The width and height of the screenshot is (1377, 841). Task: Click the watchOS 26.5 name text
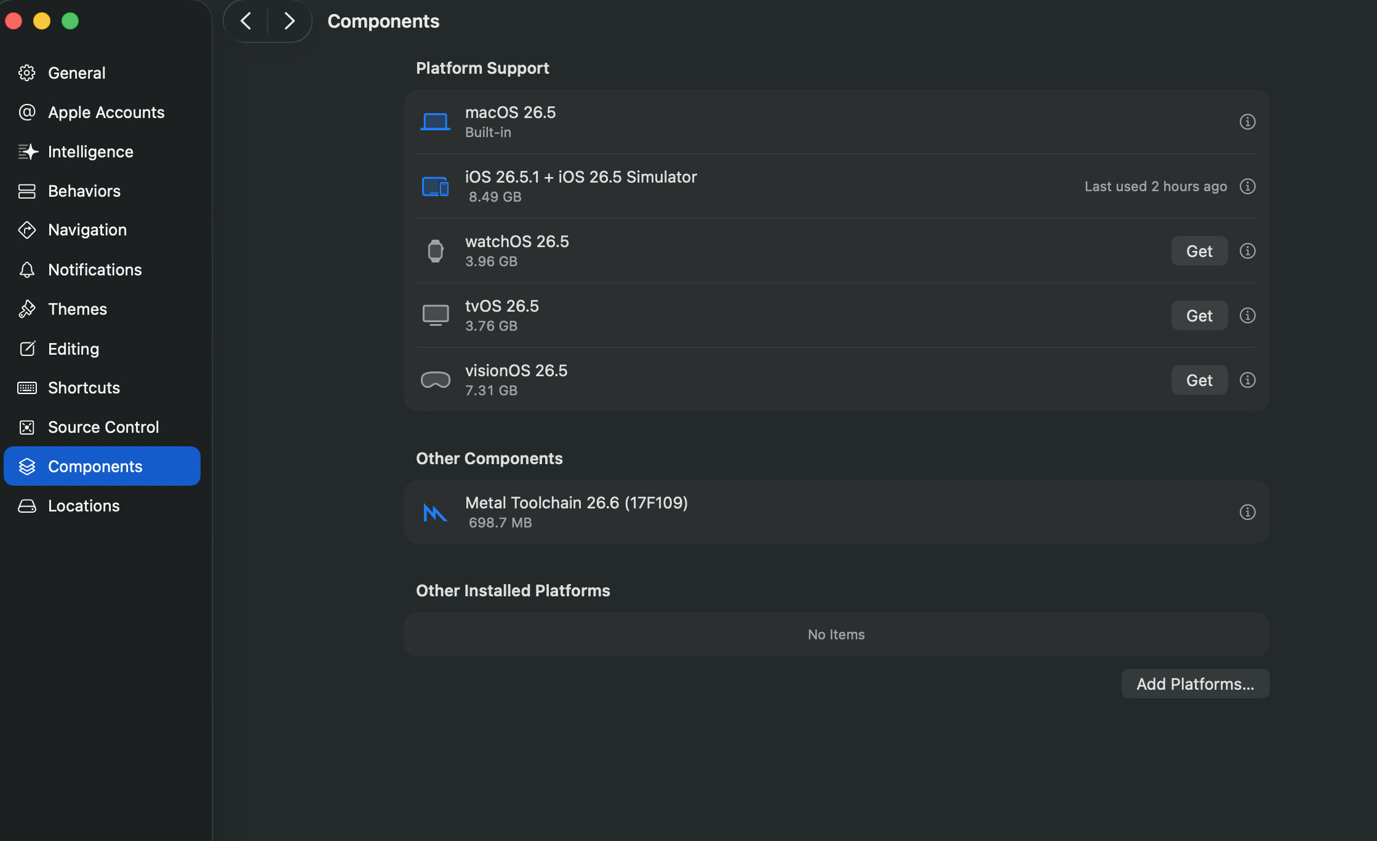click(517, 242)
